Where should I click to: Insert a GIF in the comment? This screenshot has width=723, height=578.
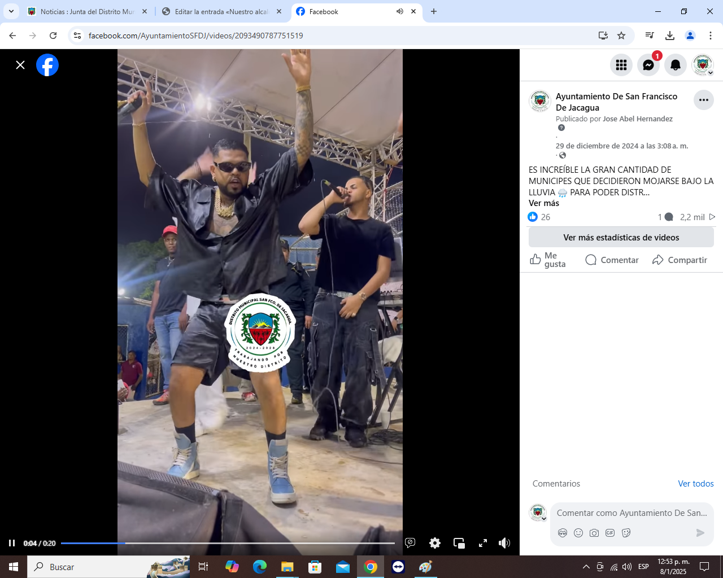point(610,533)
